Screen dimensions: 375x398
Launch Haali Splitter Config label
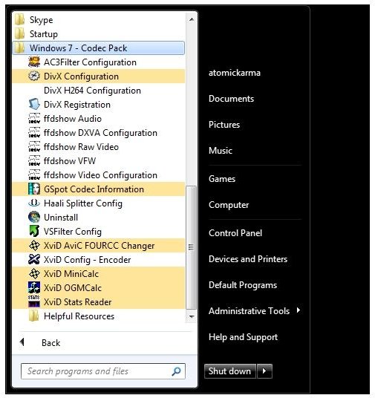click(83, 203)
